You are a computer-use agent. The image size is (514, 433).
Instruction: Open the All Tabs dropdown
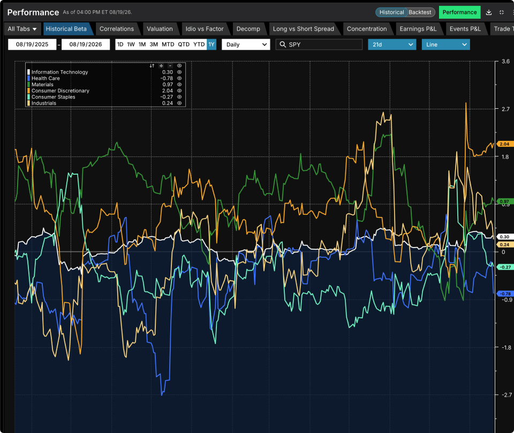(x=22, y=29)
